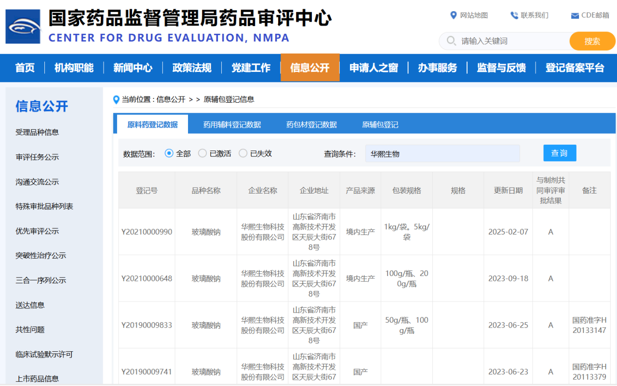The height and width of the screenshot is (386, 617).
Task: Click the CDE mailbox envelope icon
Action: [x=575, y=16]
